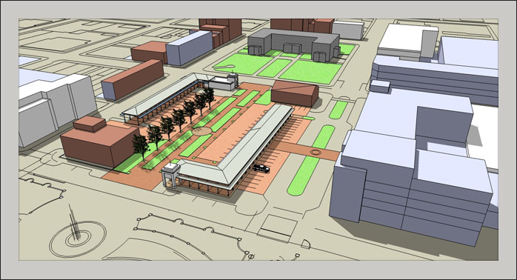Click the circular emblem on crosswalk paving
This screenshot has width=517, height=280.
click(x=316, y=153)
